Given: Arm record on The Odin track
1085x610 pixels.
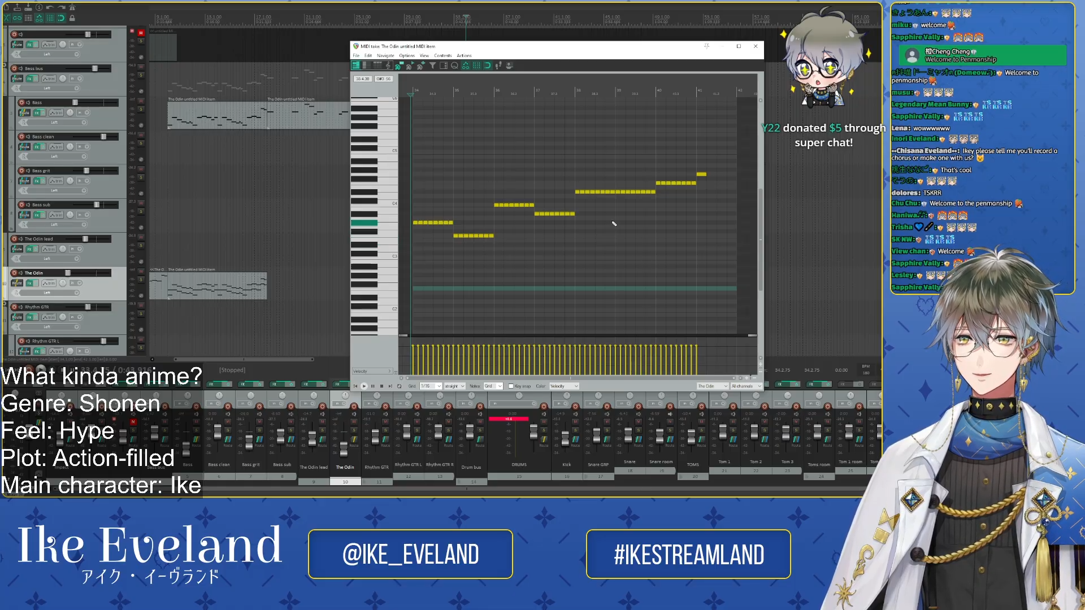Looking at the screenshot, I should click(x=14, y=273).
